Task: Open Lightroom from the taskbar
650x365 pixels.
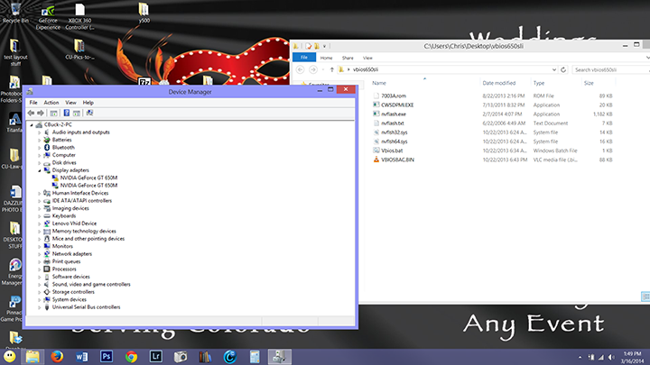Action: pyautogui.click(x=156, y=356)
